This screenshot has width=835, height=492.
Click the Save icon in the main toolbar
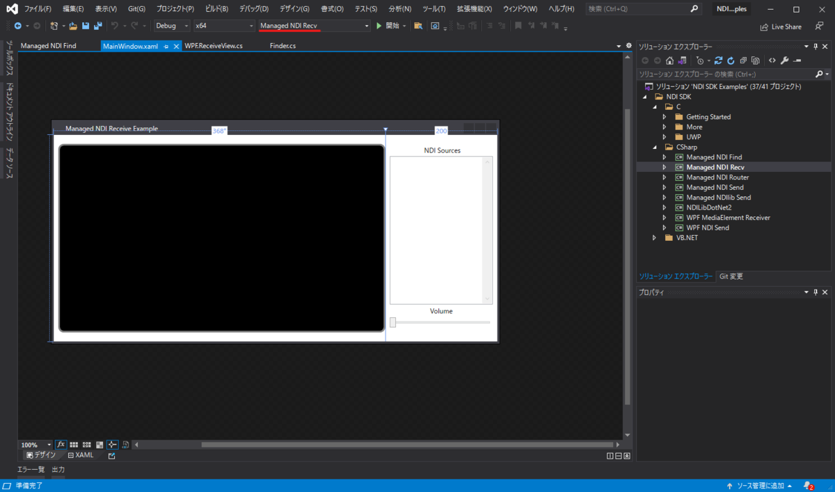pos(86,26)
